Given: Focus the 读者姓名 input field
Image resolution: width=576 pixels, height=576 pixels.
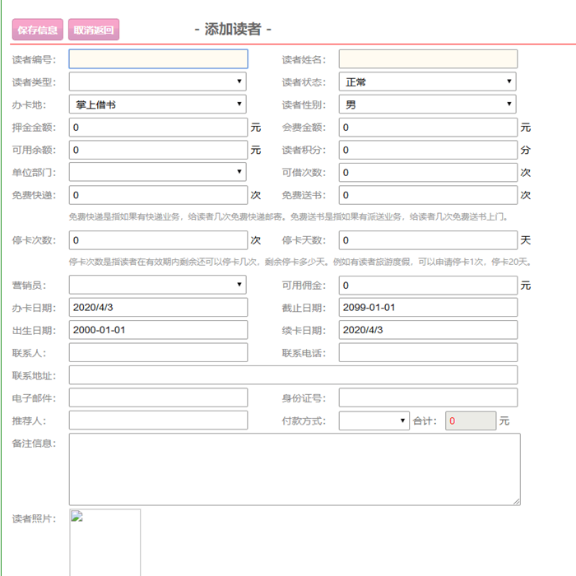Looking at the screenshot, I should pyautogui.click(x=428, y=58).
